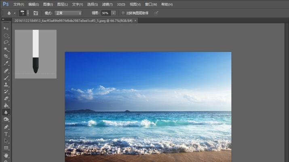Image resolution: width=289 pixels, height=162 pixels.
Task: Select the Lasso tool
Action: click(6, 42)
